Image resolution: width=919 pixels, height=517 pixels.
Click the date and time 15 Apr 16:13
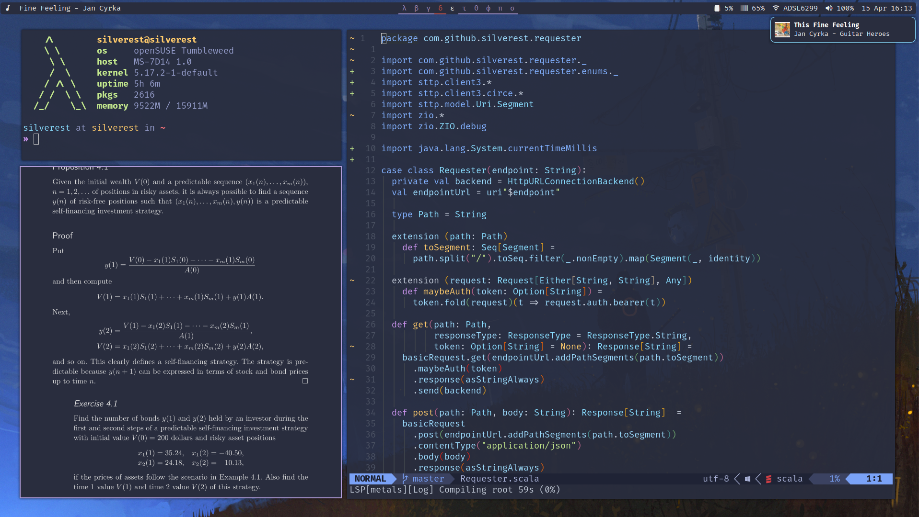pos(886,8)
